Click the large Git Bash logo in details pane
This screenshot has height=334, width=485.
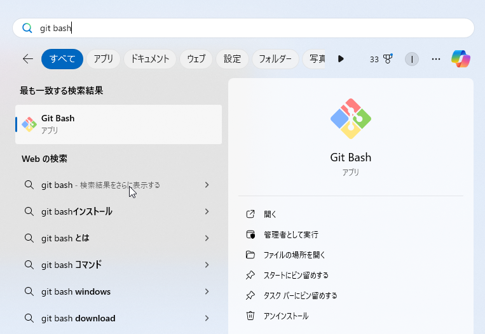point(351,119)
